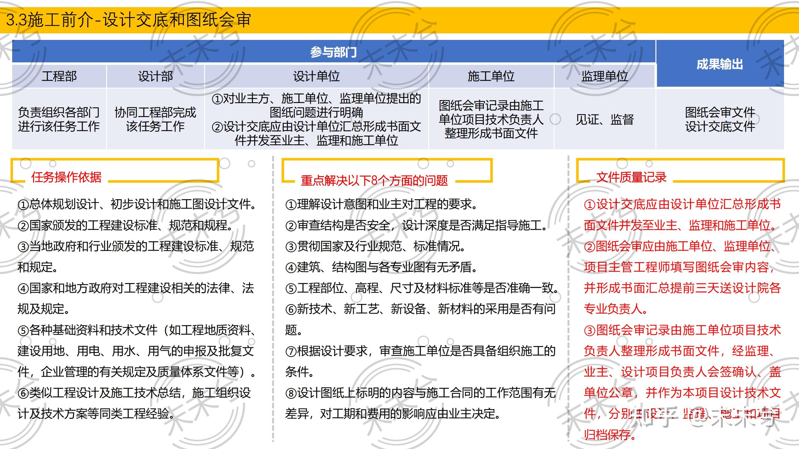Click red line '面文件并发至业主、监理和施工单位。'
The height and width of the screenshot is (449, 799).
(680, 225)
